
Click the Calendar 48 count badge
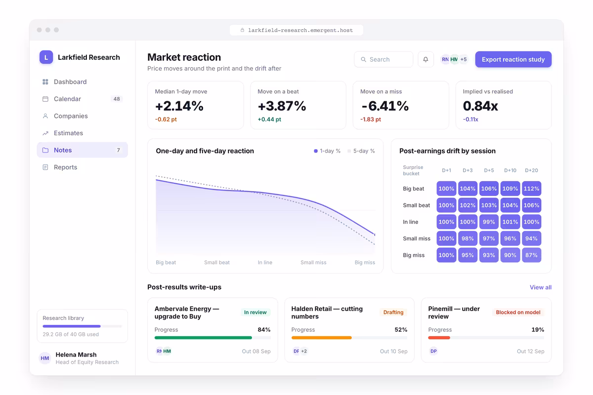(117, 99)
